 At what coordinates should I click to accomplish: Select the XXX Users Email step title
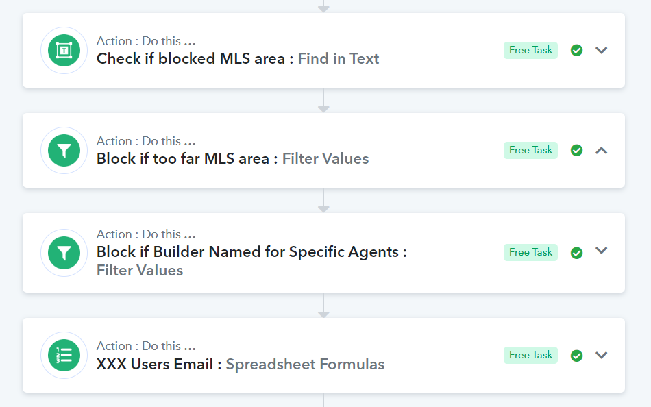pos(154,365)
